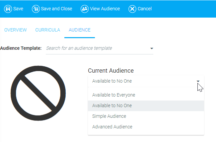Select Advanced Audience from the list

[112, 127]
